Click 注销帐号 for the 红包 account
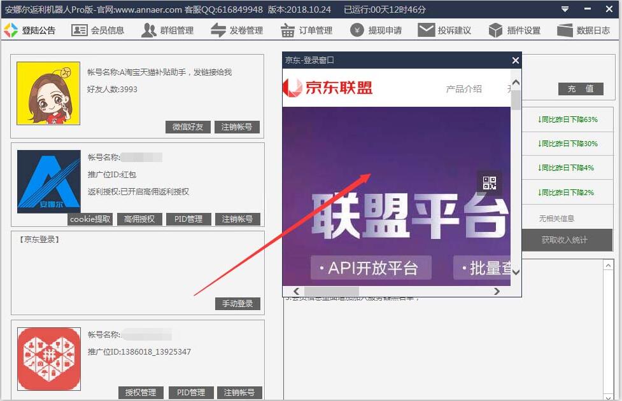The image size is (622, 401). (237, 219)
